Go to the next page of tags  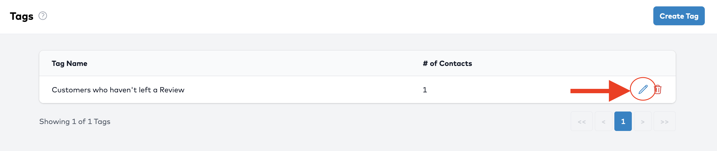643,121
